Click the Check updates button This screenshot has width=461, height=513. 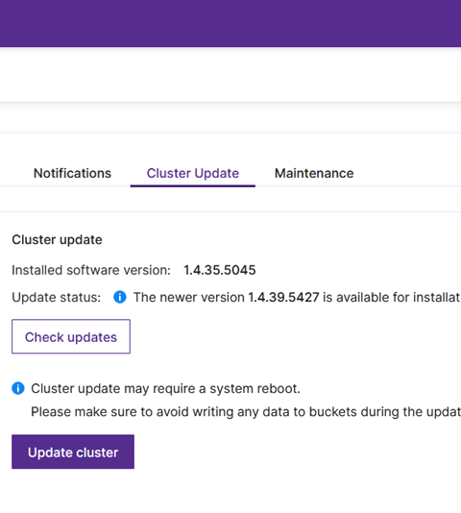tap(71, 336)
